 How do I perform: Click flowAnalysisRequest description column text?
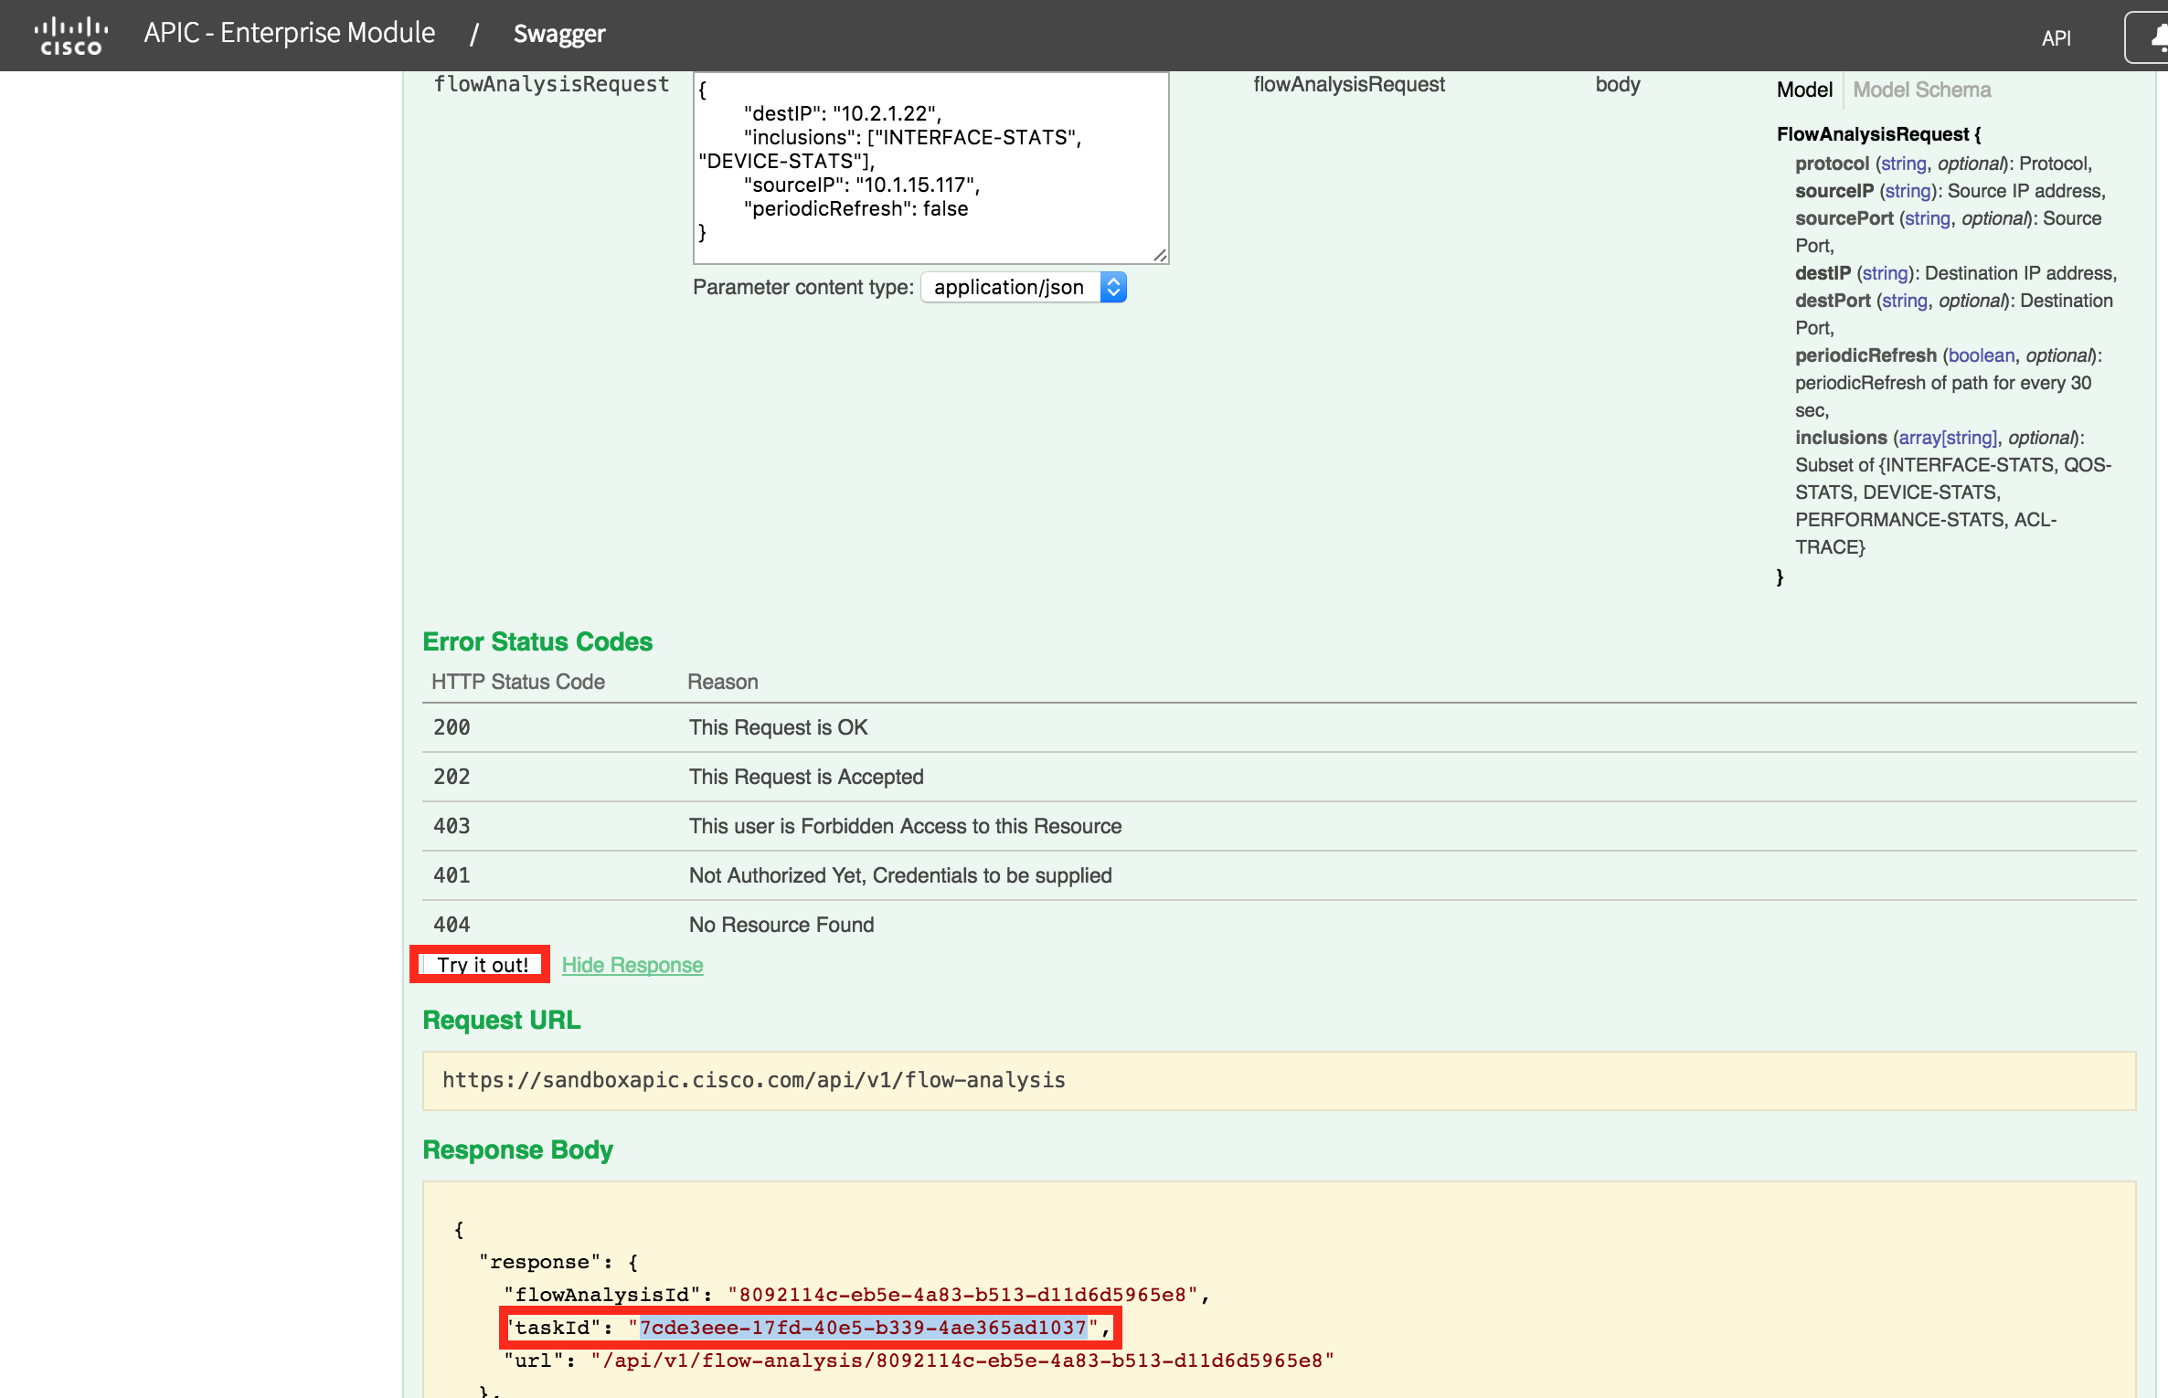[x=1349, y=84]
